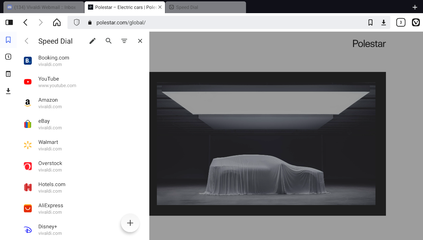The image size is (423, 240).
Task: Switch to the Speed Dial tab
Action: pos(206,7)
